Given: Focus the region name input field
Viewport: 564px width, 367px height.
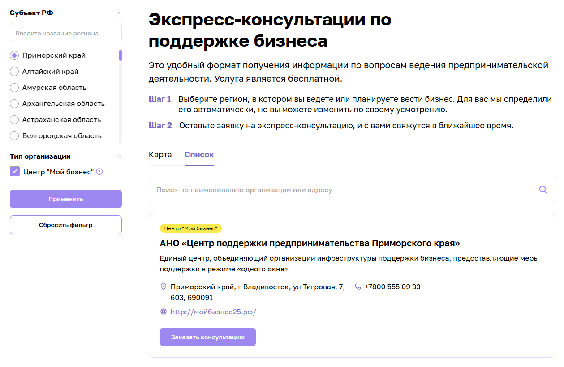Looking at the screenshot, I should (x=66, y=33).
